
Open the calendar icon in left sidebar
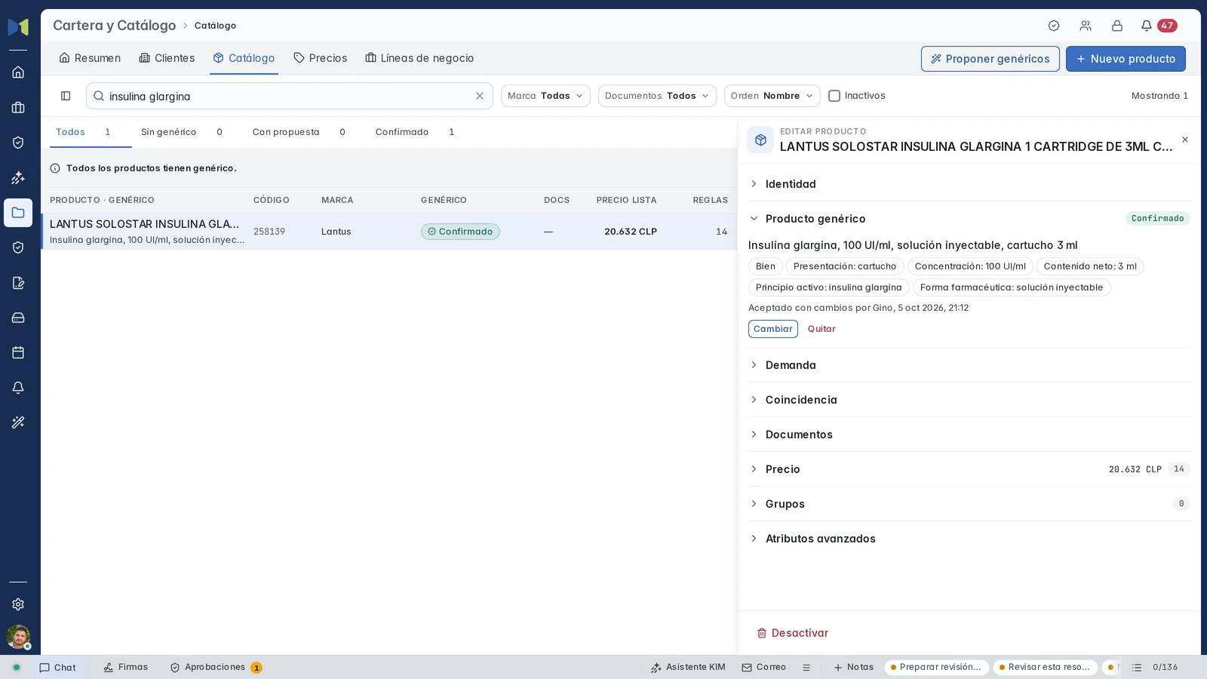tap(18, 352)
